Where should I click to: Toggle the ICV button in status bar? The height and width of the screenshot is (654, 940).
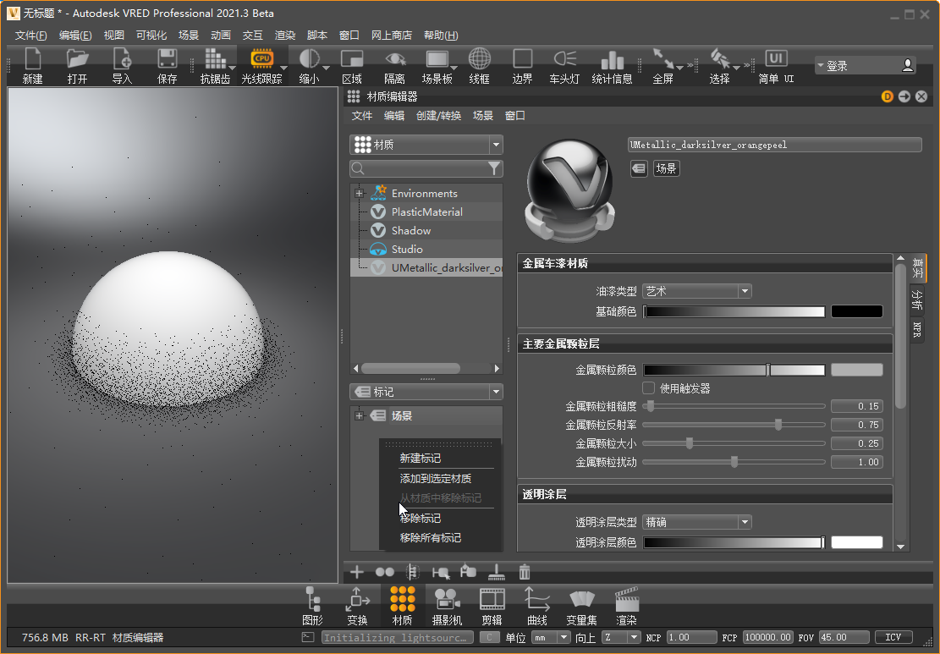893,637
